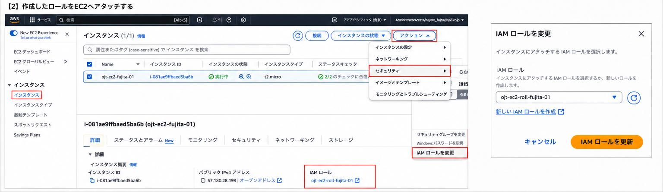Copy the instance ID i-081ae9ffbaed5ba6b
This screenshot has height=192, width=663.
[92, 180]
